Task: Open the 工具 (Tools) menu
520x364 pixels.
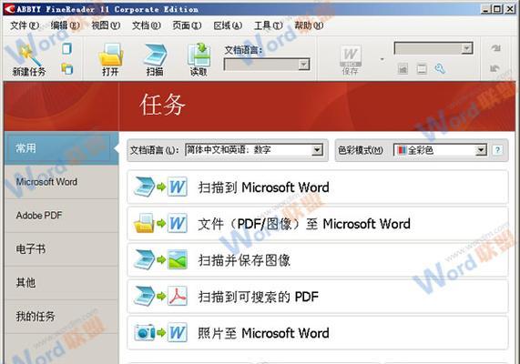Action: [x=269, y=25]
